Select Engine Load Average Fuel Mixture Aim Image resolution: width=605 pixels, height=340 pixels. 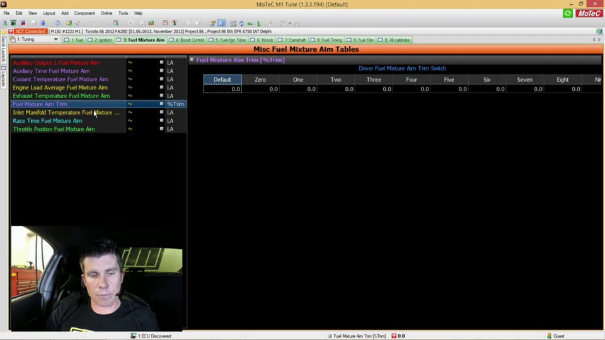(x=60, y=88)
